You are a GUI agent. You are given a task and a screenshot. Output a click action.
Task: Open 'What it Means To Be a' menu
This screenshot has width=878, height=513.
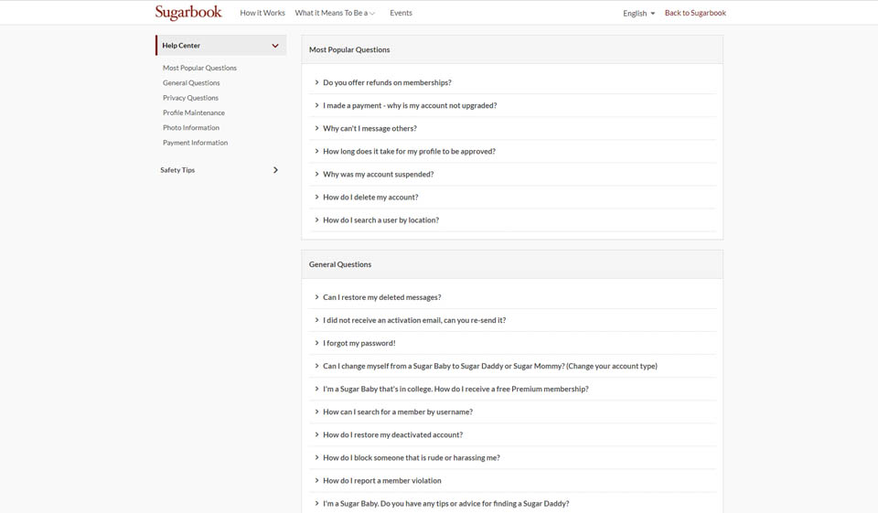point(335,13)
